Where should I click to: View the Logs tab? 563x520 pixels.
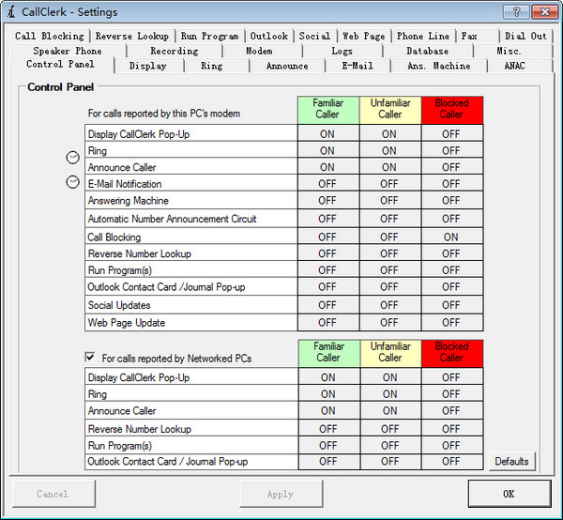(x=342, y=51)
